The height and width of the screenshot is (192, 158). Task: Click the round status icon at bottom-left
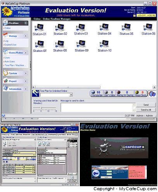[3, 115]
